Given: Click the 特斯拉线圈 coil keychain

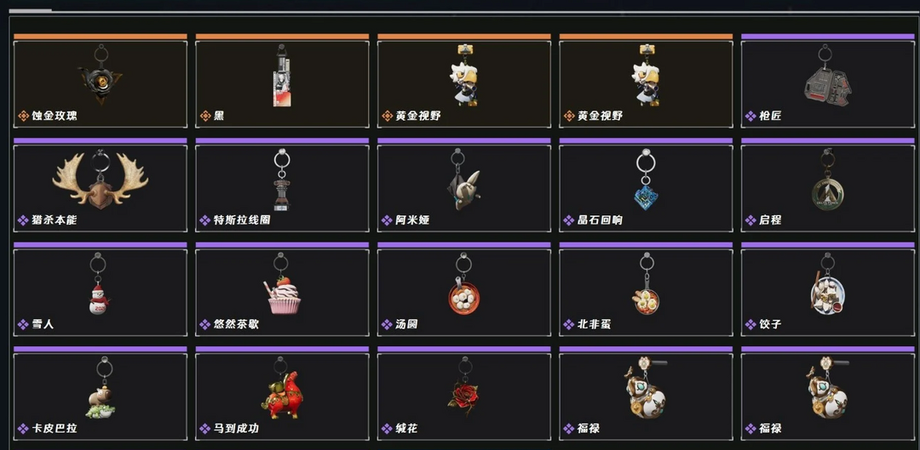Looking at the screenshot, I should pos(282,188).
